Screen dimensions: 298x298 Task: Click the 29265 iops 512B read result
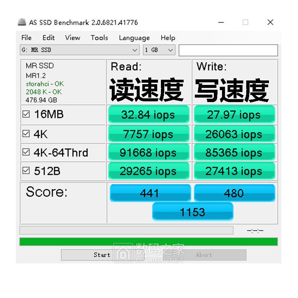click(149, 171)
